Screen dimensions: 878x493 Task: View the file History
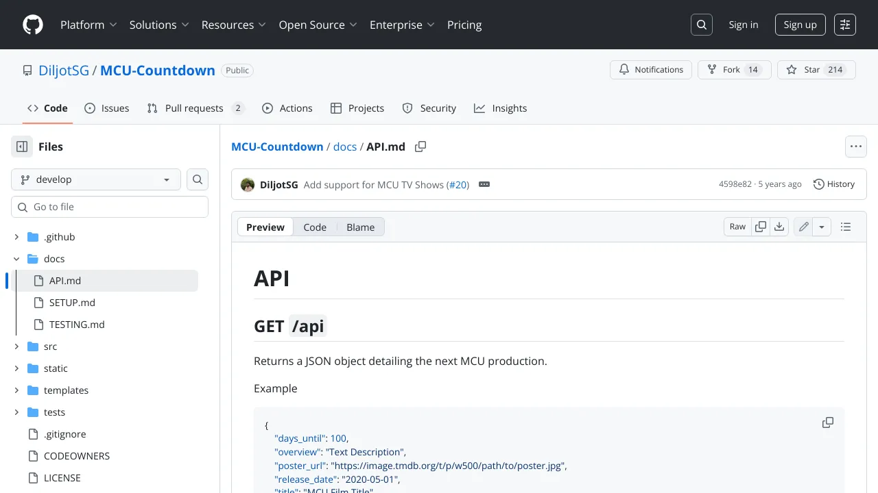[x=834, y=184]
